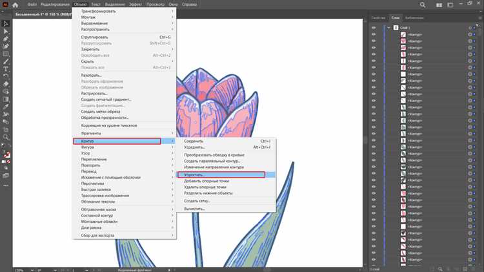Click Вычистить... in the Контур submenu
This screenshot has width=484, height=272.
click(227, 209)
